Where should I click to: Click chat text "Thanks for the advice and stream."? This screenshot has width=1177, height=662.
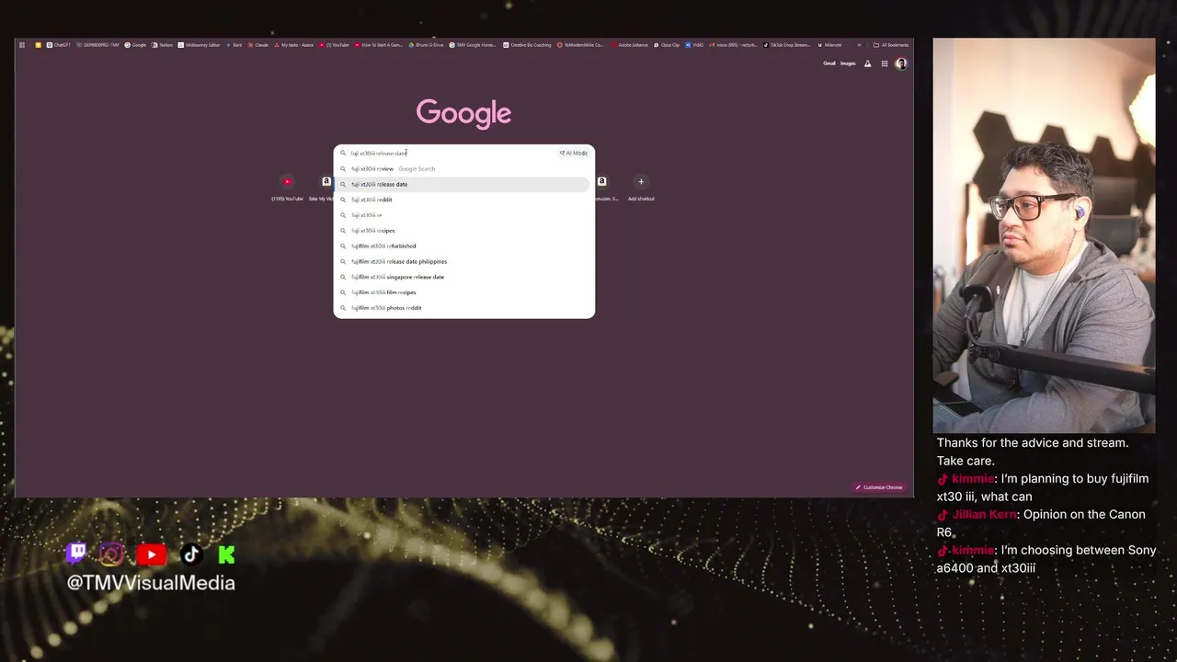[1033, 443]
